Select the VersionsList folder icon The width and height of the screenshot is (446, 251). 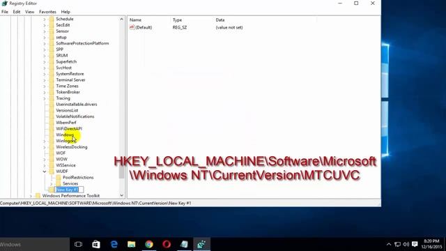pos(52,110)
